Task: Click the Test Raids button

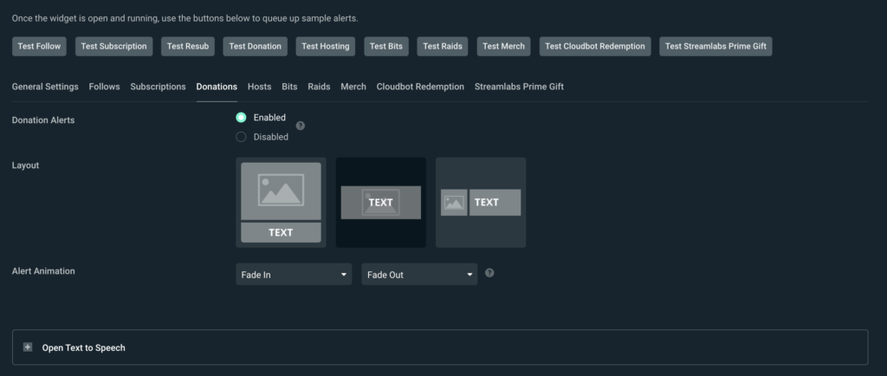Action: tap(443, 47)
